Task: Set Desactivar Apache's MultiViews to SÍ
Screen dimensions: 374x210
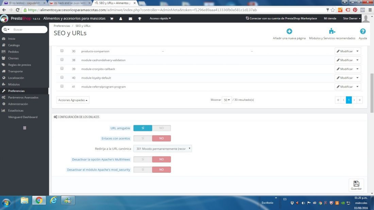Action: tap(143, 159)
